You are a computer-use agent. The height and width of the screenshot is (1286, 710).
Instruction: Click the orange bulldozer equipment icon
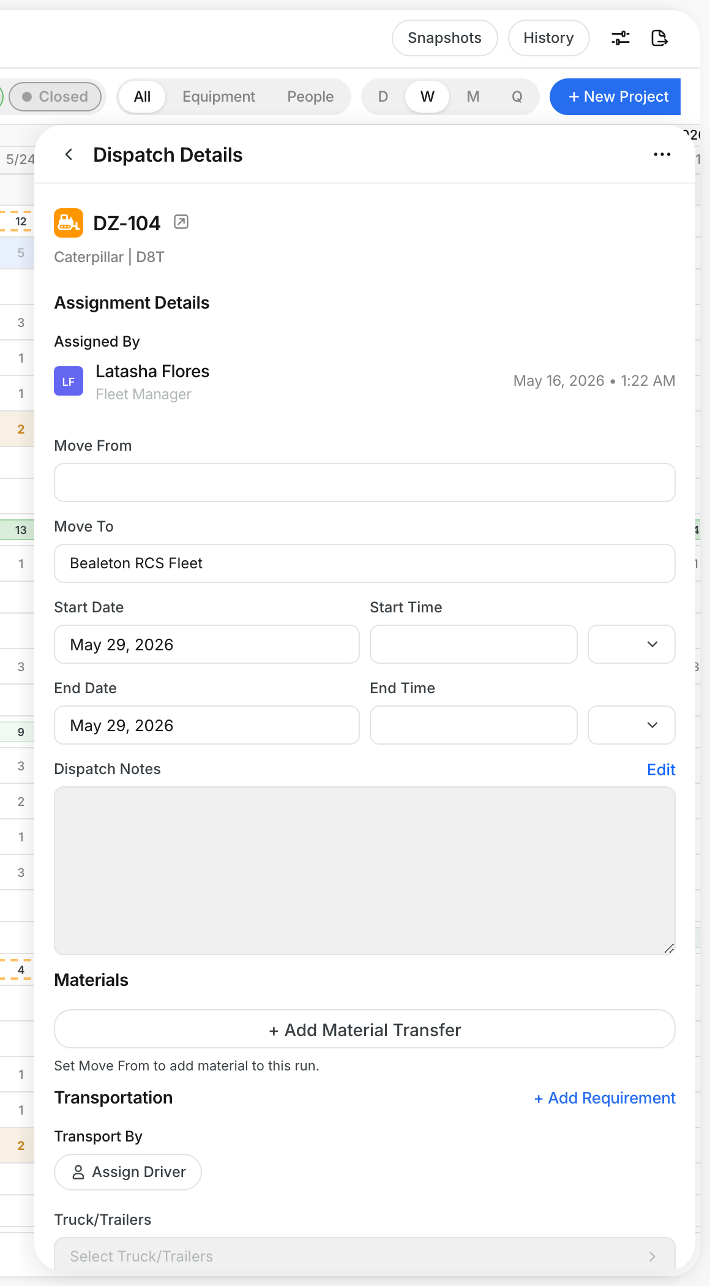point(69,223)
